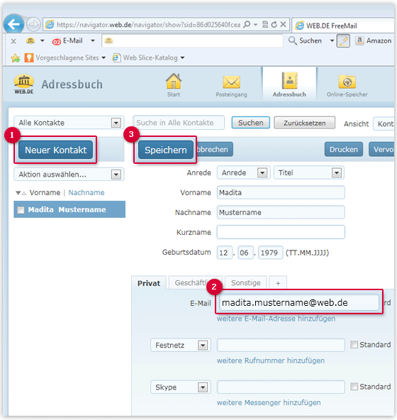
Task: Click the browser back arrow button
Action: coord(13,25)
